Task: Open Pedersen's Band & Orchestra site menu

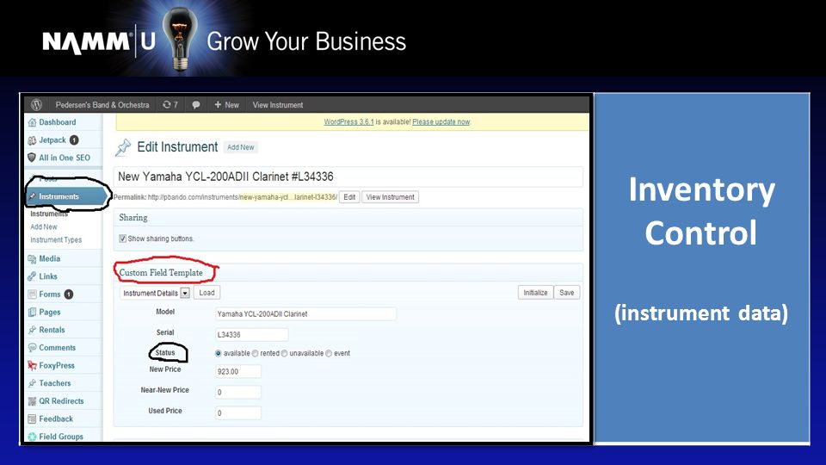Action: click(102, 105)
